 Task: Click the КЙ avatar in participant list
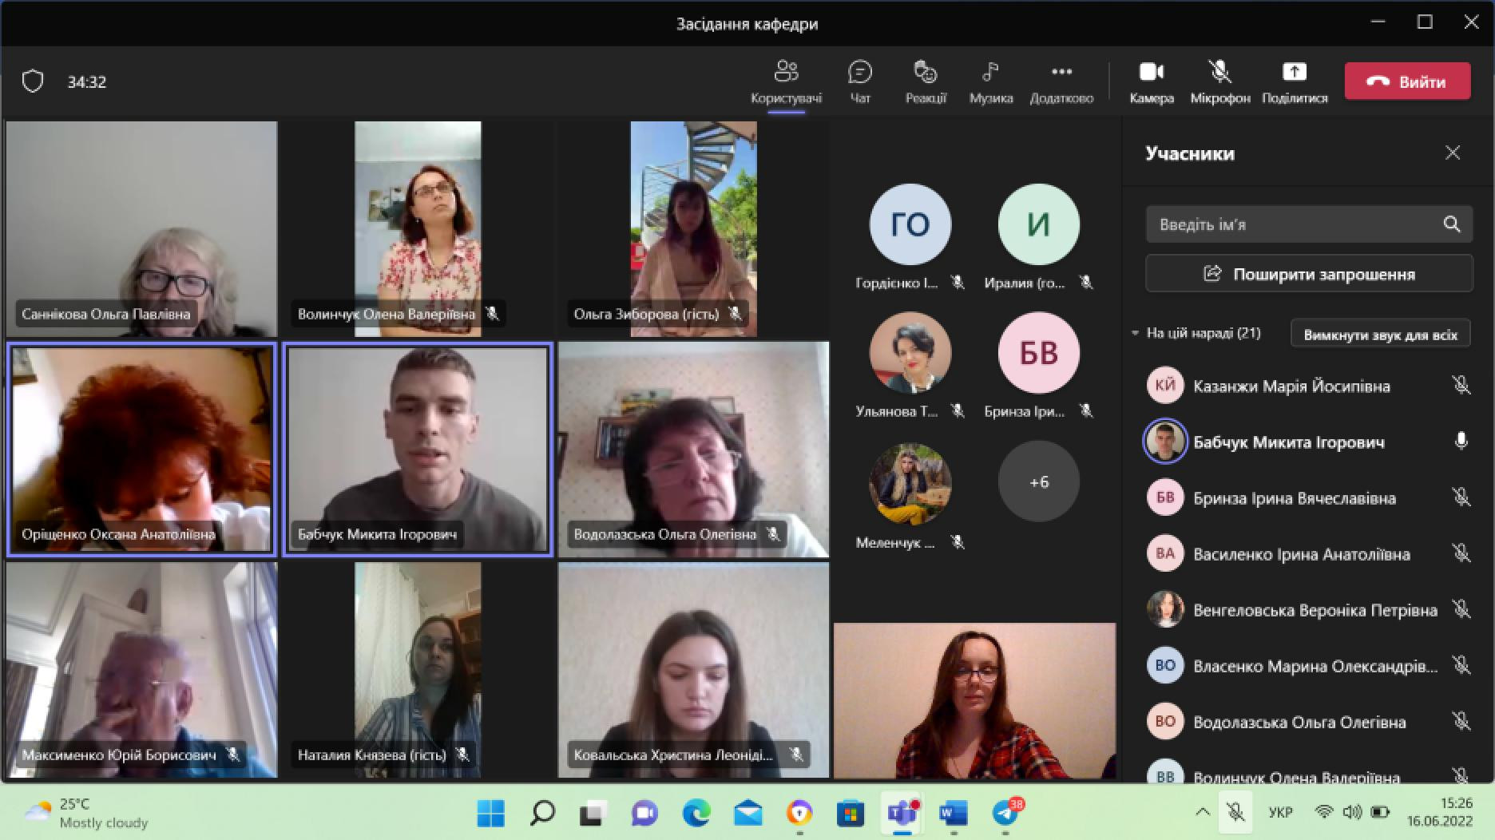[1165, 386]
